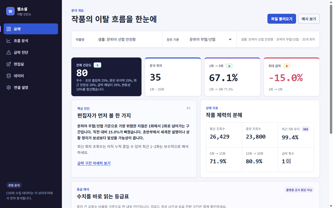Click the dropdown chevron beside 문피아 무협/선협
The image size is (333, 208).
click(230, 39)
